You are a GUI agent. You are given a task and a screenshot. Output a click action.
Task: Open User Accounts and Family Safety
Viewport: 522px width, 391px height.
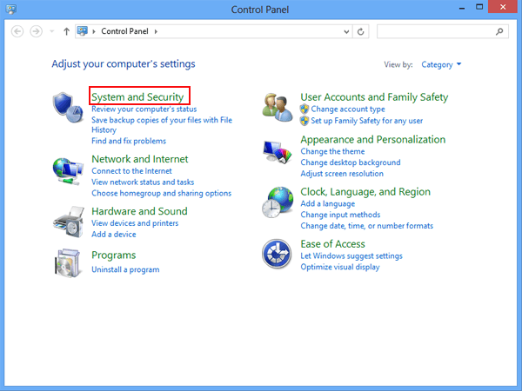tap(374, 97)
